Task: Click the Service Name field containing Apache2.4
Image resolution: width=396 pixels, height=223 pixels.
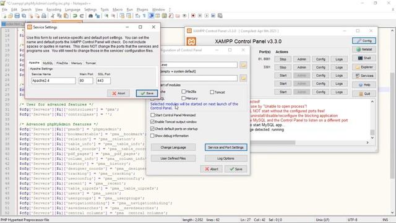Action: [x=54, y=81]
